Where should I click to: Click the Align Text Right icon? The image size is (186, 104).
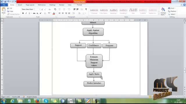pos(66,13)
